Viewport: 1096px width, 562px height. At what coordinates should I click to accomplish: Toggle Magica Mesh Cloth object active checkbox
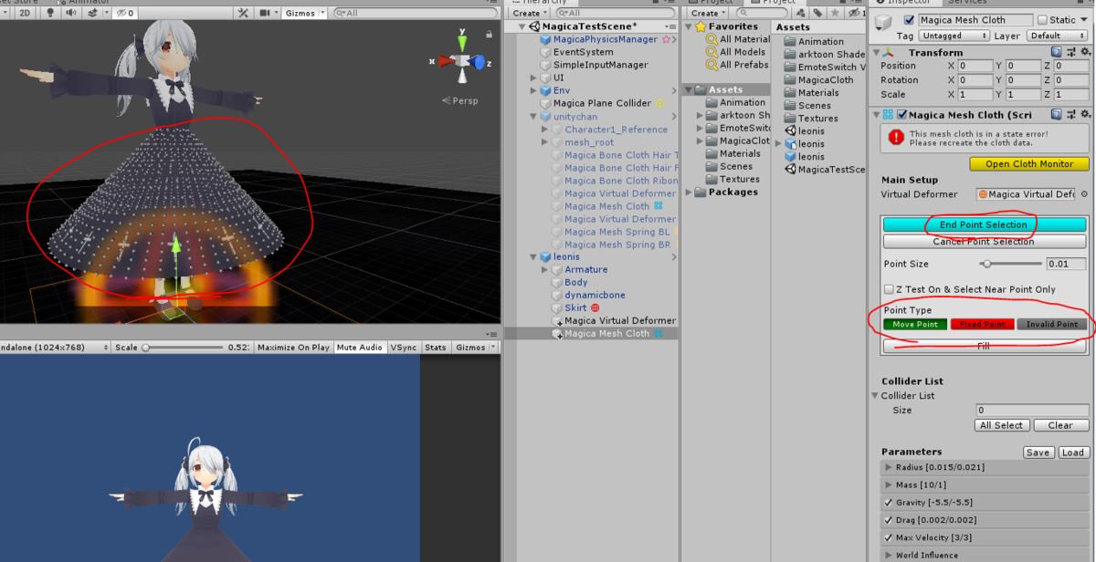pos(908,20)
